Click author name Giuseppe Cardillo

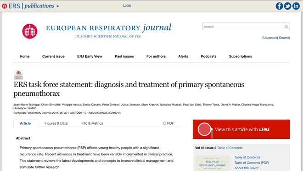point(25,108)
